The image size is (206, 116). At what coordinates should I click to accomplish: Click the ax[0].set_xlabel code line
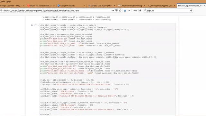click(x=67, y=91)
